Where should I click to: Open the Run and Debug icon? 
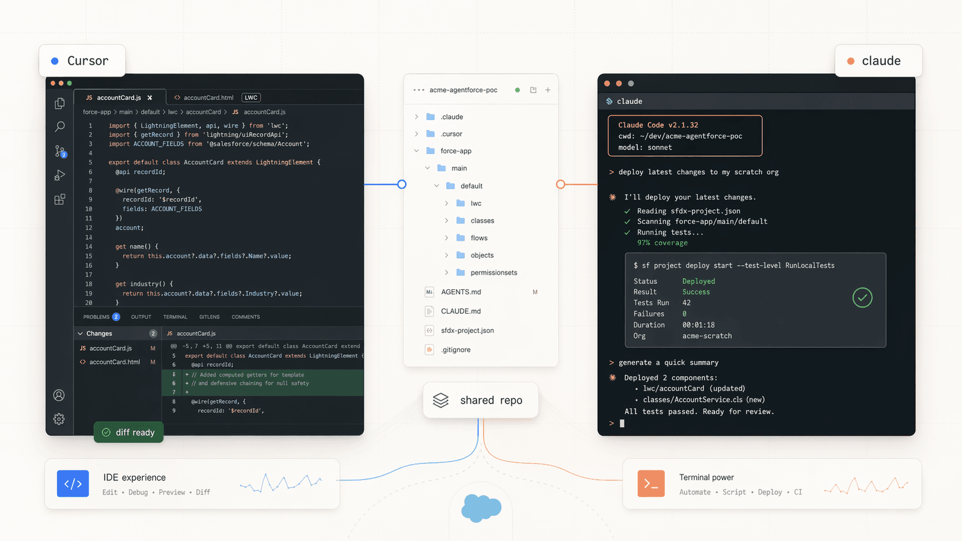59,175
